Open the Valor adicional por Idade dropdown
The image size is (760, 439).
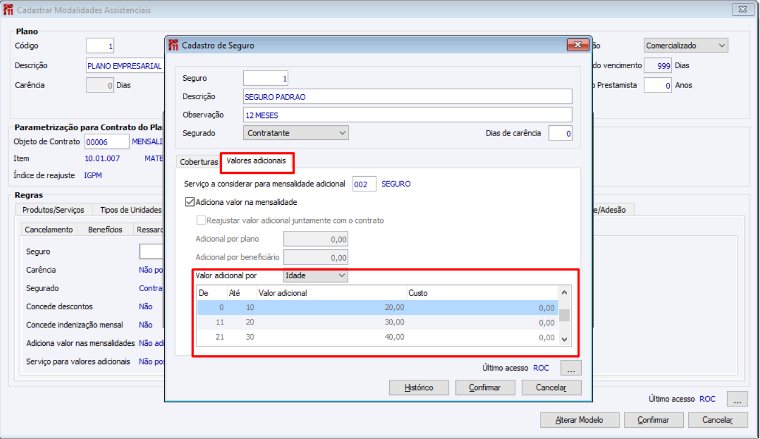[x=315, y=275]
